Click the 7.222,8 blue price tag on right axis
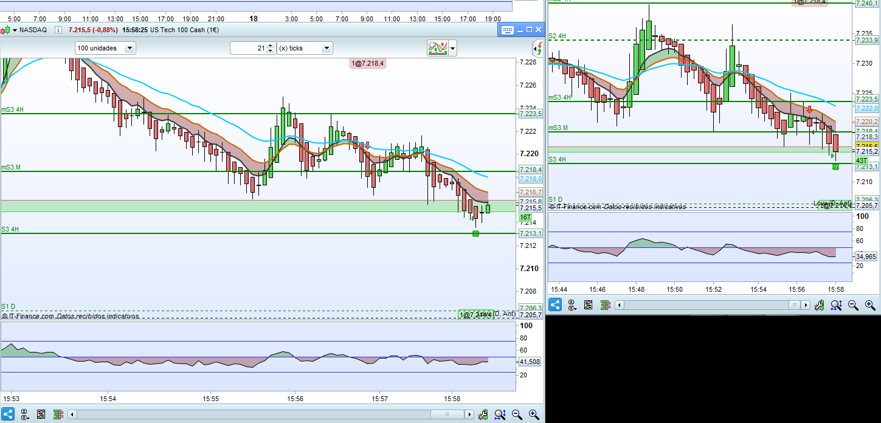881x423 pixels. coord(866,108)
